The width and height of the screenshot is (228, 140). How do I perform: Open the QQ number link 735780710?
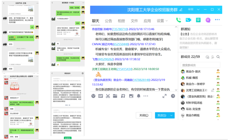pyautogui.click(x=120, y=29)
